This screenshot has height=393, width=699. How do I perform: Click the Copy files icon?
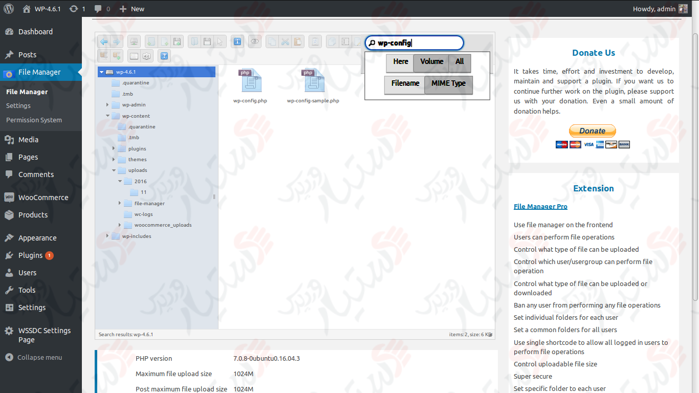[x=272, y=41]
